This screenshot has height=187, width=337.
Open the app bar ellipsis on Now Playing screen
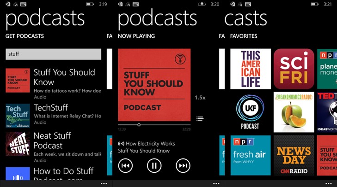(x=216, y=184)
